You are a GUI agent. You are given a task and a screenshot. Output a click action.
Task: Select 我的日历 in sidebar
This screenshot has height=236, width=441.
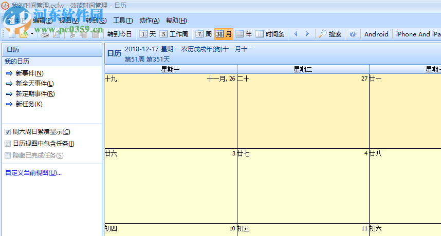pyautogui.click(x=17, y=62)
